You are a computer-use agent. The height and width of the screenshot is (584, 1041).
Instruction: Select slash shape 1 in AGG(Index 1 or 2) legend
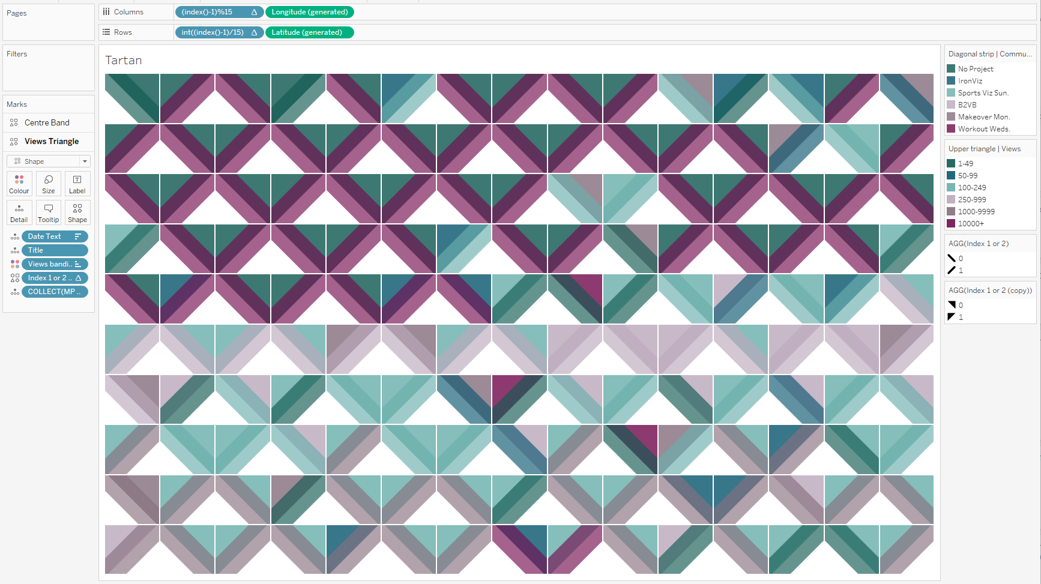(x=952, y=270)
